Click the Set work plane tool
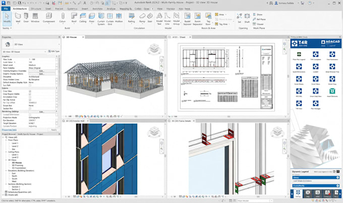The width and height of the screenshot is (343, 203). click(x=239, y=18)
